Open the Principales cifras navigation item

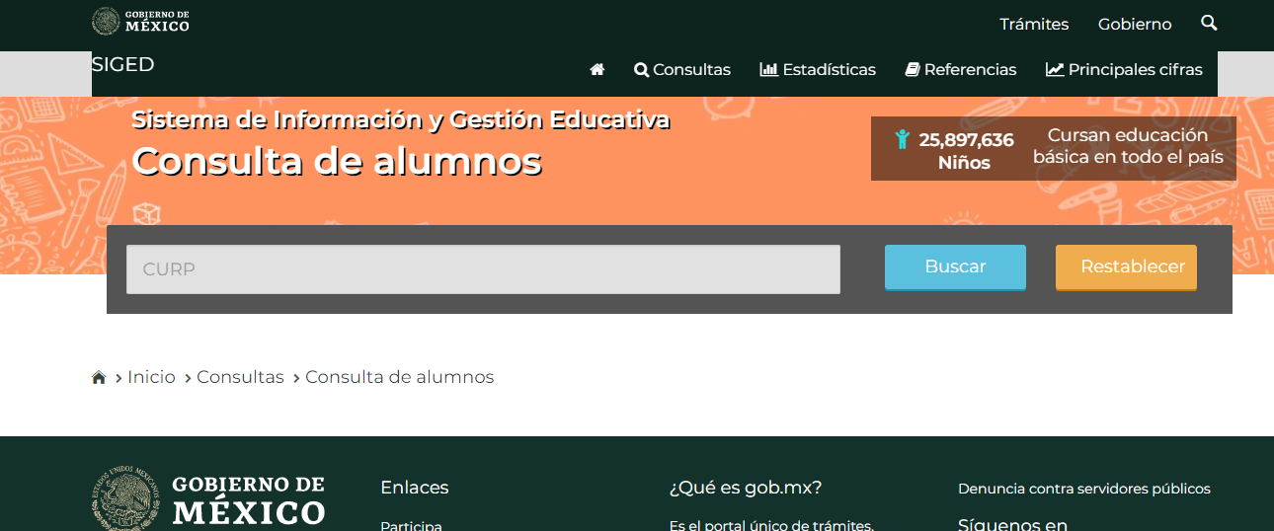(x=1124, y=70)
